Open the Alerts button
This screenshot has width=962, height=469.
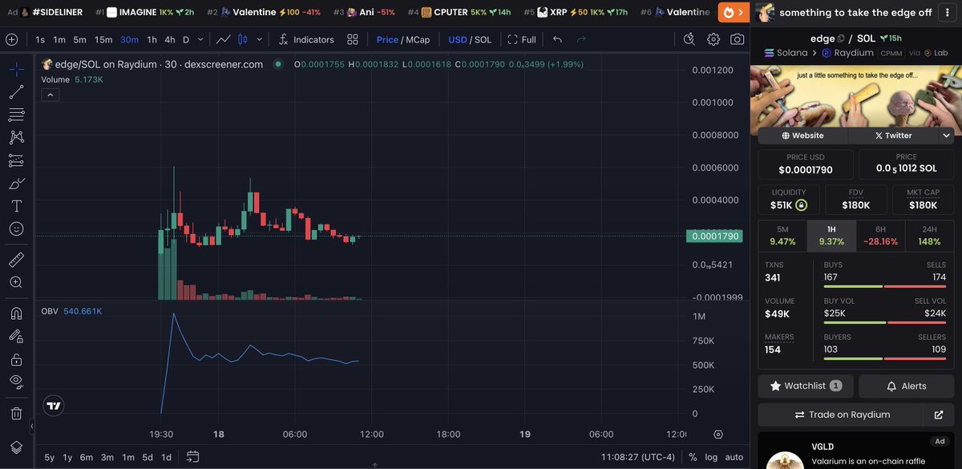pos(906,386)
